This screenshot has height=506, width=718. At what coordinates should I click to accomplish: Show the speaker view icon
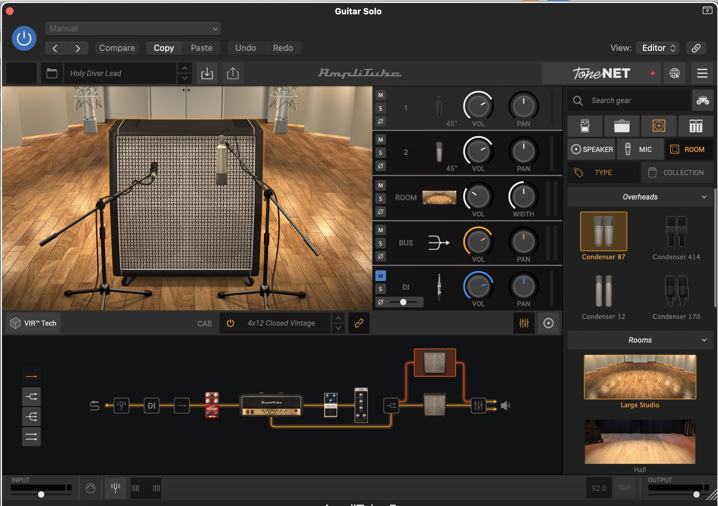[548, 323]
